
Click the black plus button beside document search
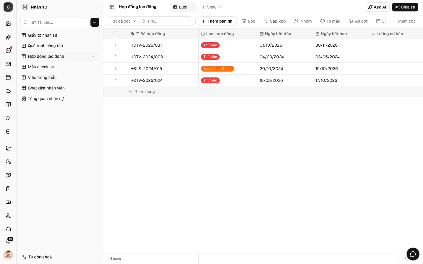[95, 22]
